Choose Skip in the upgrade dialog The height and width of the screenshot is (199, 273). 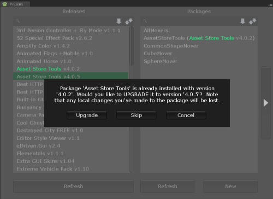(x=136, y=115)
